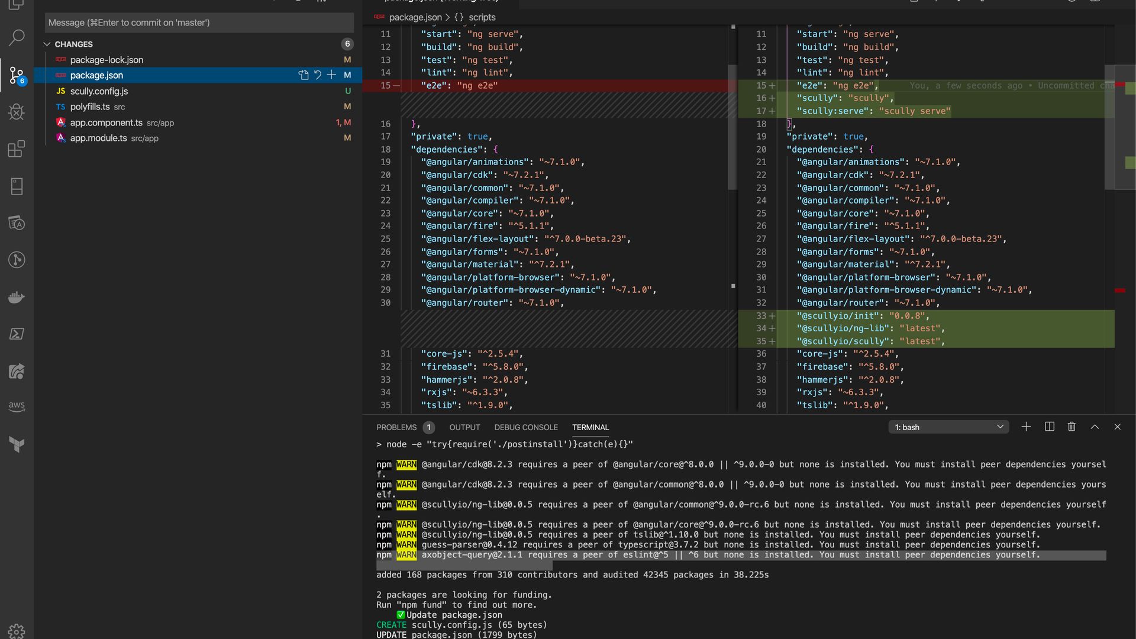Select scully.config.js in changes list

pyautogui.click(x=99, y=91)
